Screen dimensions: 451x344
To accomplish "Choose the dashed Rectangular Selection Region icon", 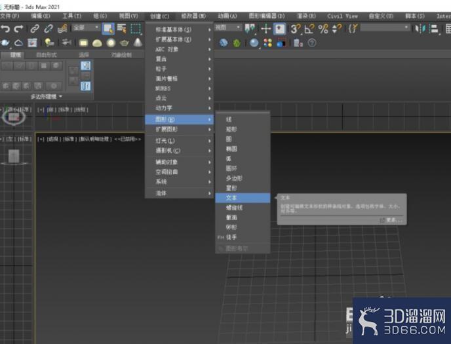I will [136, 29].
